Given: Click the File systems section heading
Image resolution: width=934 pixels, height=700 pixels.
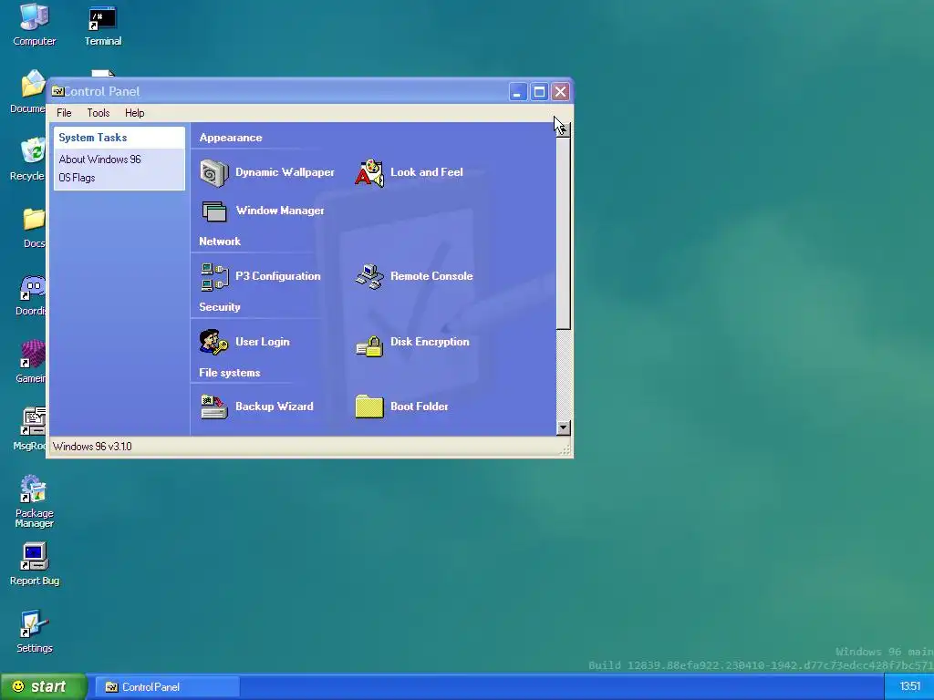Looking at the screenshot, I should tap(229, 373).
